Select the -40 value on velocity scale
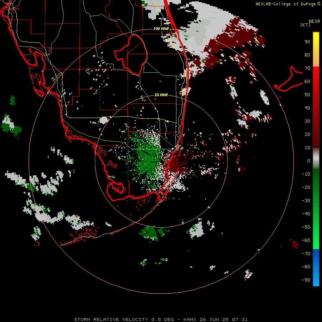Screen dimensions: 322x322 point(306,214)
